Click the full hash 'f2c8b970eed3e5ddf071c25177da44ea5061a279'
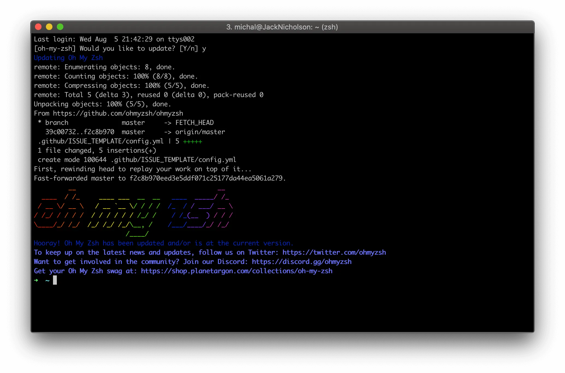Screen dimensions: 565x373 [206, 178]
